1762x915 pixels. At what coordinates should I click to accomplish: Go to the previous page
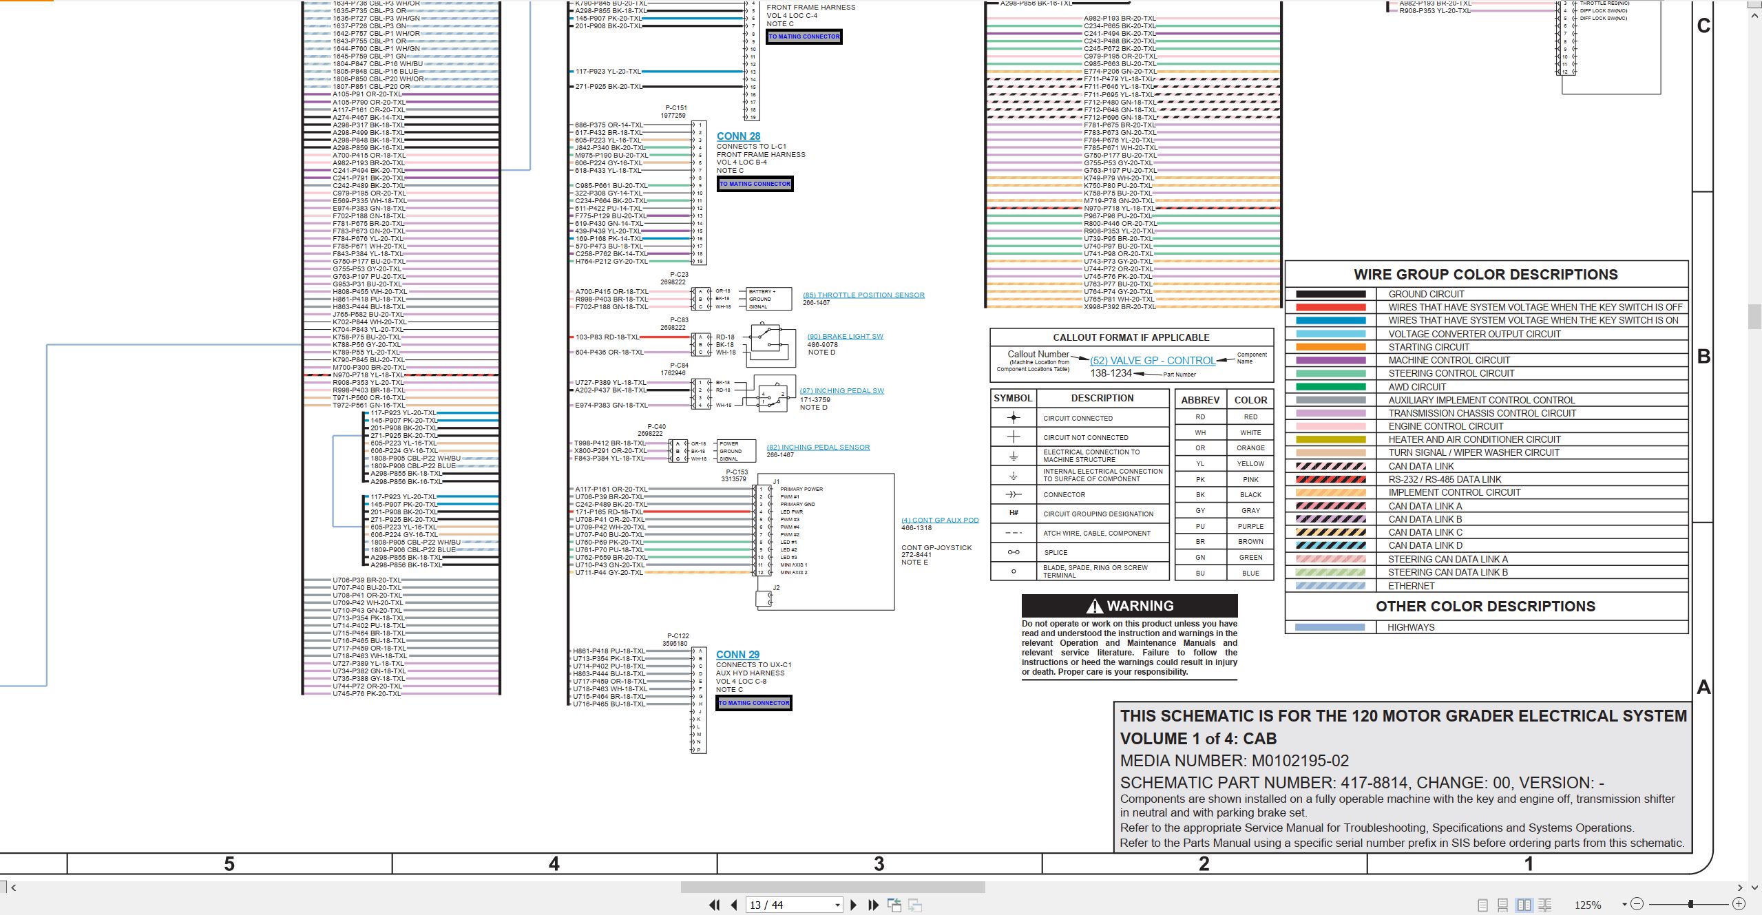(x=734, y=905)
